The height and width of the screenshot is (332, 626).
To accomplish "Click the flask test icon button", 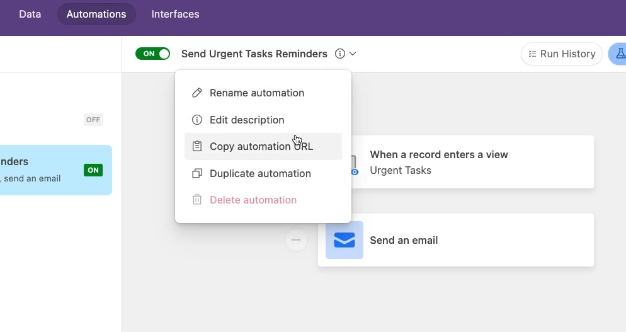I will [x=619, y=54].
